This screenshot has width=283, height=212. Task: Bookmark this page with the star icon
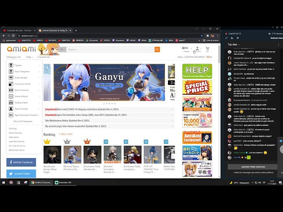click(x=202, y=36)
